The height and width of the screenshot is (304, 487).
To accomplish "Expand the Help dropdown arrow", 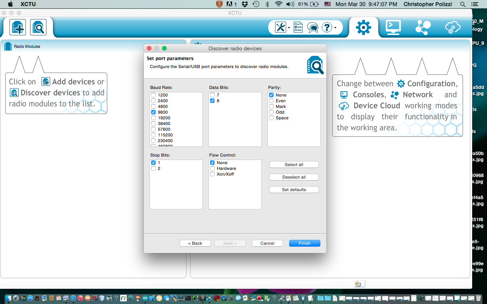I will click(335, 28).
